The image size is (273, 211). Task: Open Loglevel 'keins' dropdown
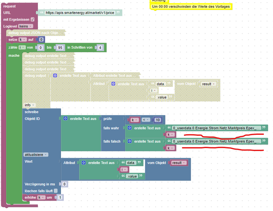click(25, 26)
